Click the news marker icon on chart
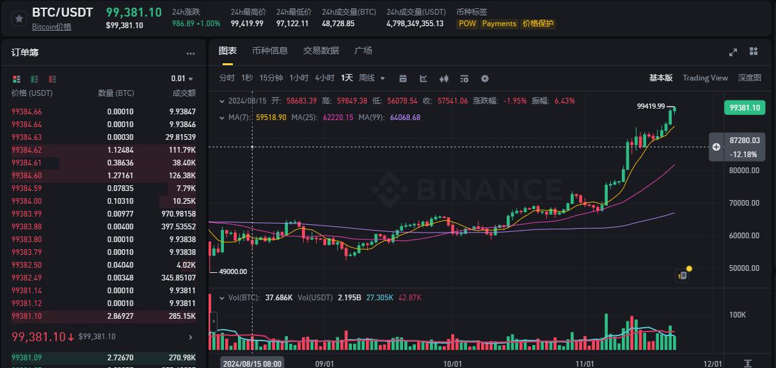776x368 pixels. tap(683, 275)
